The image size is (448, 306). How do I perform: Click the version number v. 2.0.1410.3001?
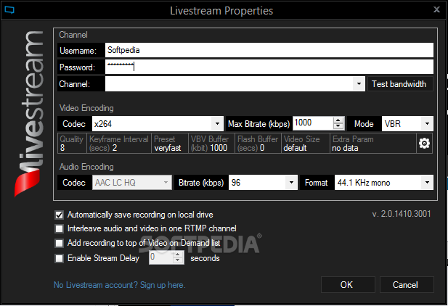point(402,214)
